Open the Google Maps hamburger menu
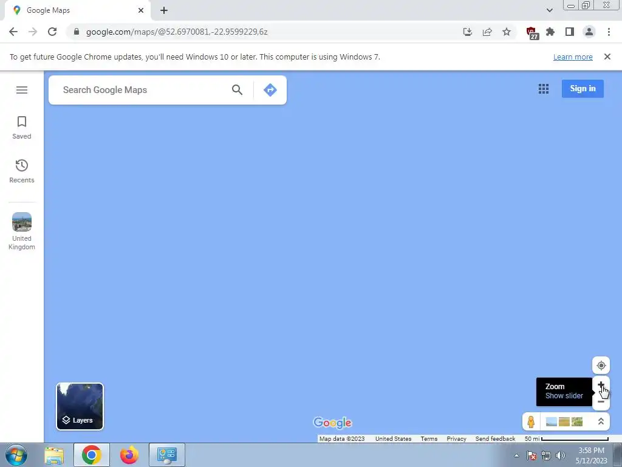 pos(22,90)
